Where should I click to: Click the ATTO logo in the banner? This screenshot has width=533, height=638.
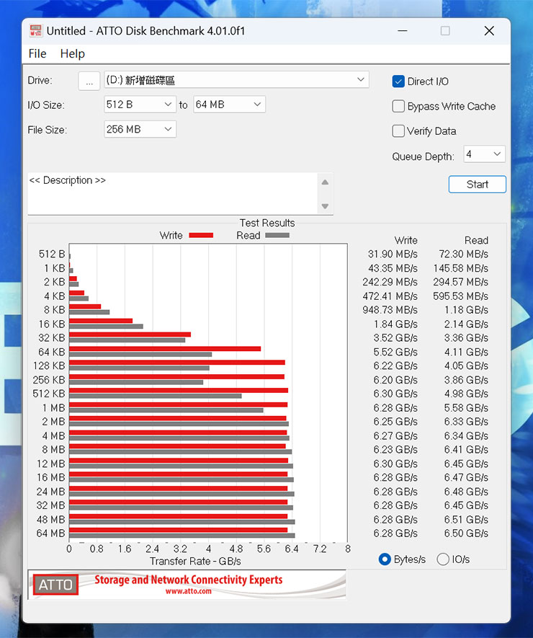(55, 585)
